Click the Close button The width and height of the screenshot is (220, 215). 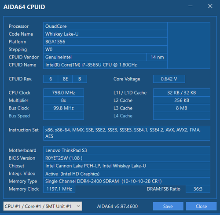201,206
